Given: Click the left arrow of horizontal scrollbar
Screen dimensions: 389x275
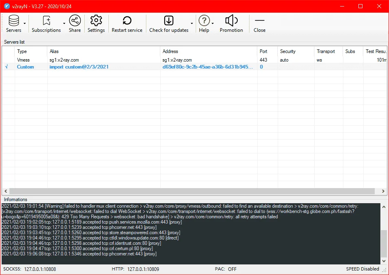Looking at the screenshot, I should 6,191.
